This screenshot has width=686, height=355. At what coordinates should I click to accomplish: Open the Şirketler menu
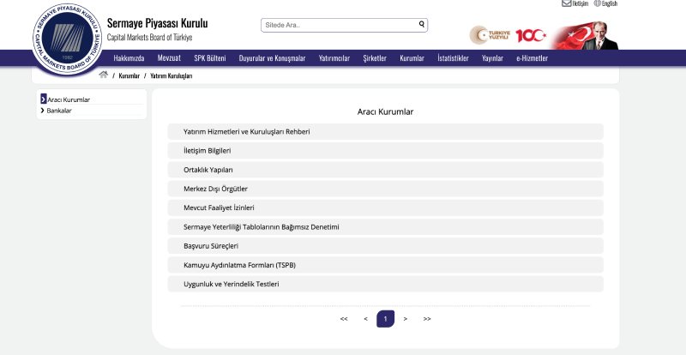(375, 58)
